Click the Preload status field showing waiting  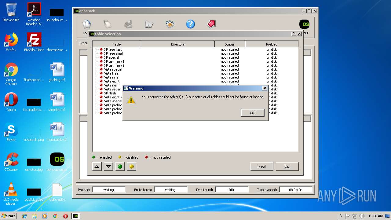pos(109,190)
